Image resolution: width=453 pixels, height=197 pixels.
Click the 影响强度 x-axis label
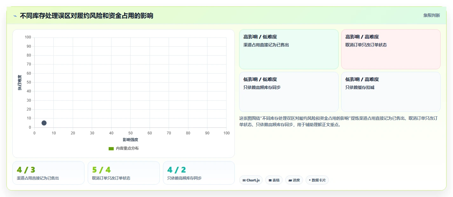tap(131, 140)
